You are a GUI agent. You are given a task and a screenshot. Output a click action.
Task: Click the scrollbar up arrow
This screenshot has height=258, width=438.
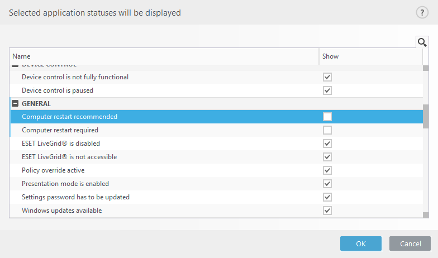tap(426, 68)
